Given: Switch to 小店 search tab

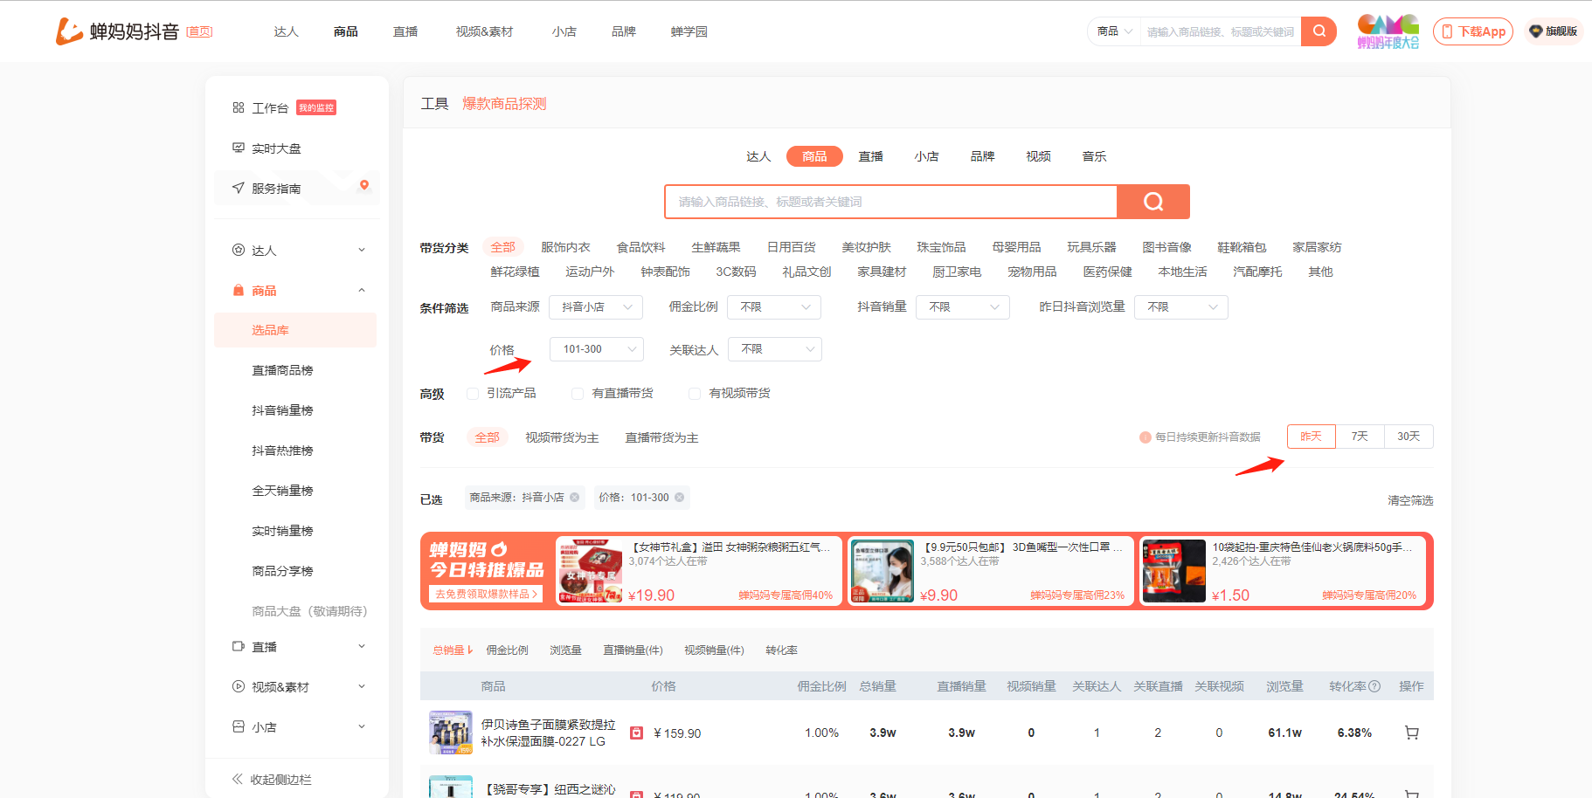Looking at the screenshot, I should 926,156.
